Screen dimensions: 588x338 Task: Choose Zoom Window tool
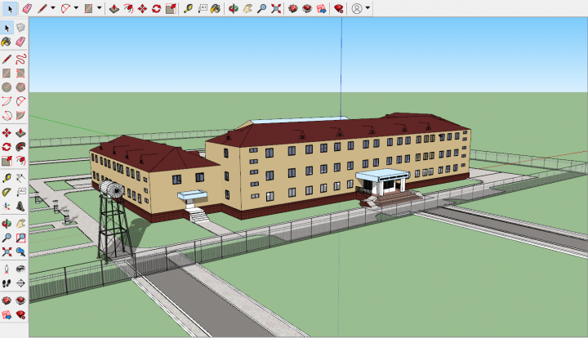20,238
